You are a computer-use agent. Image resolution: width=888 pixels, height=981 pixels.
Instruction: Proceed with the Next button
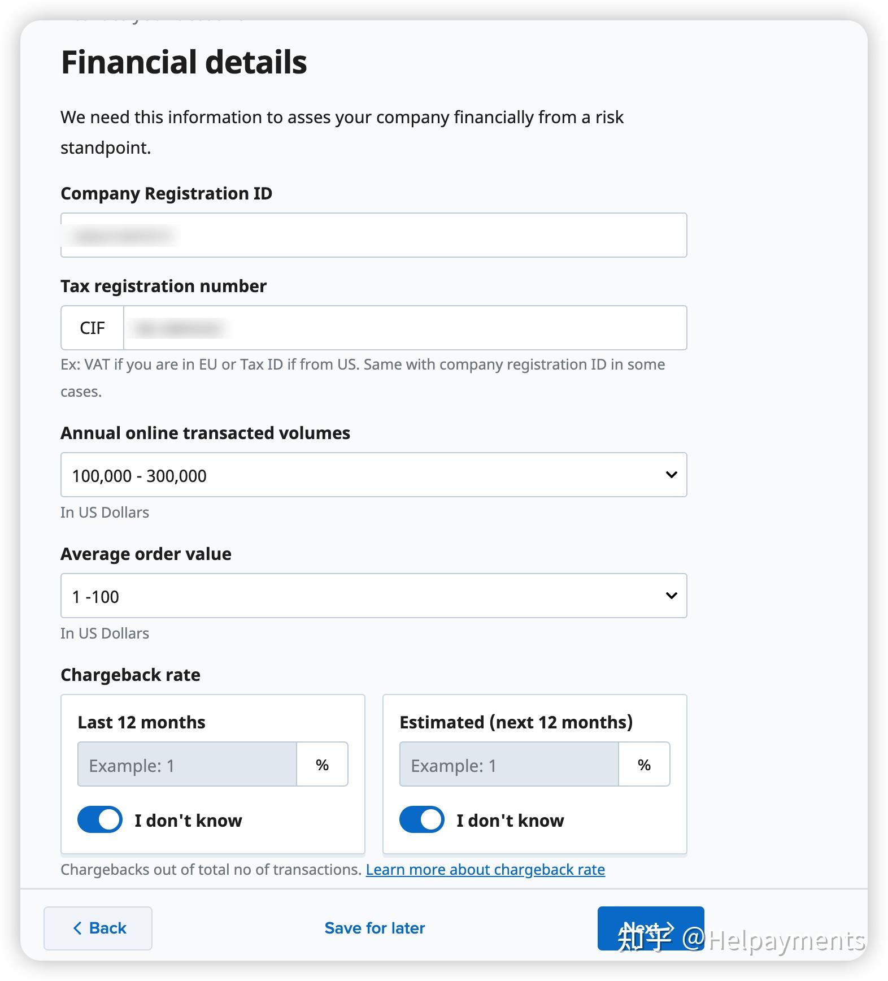651,928
